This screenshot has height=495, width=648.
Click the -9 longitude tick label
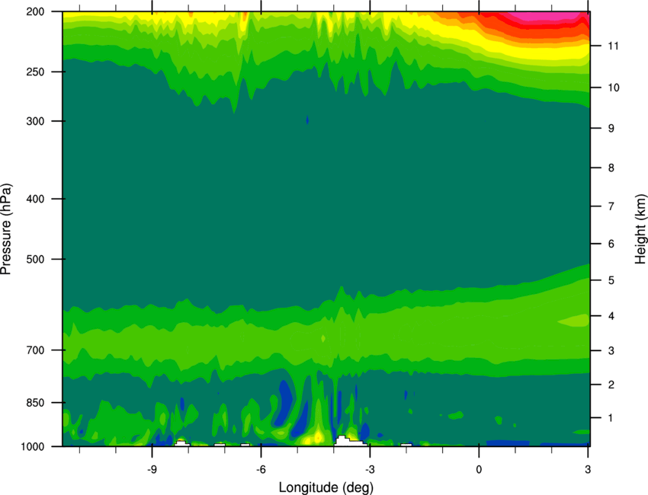tap(152, 470)
